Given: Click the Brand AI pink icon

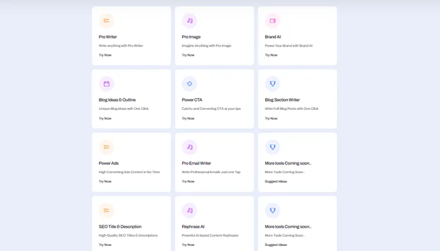Looking at the screenshot, I should pyautogui.click(x=272, y=21).
